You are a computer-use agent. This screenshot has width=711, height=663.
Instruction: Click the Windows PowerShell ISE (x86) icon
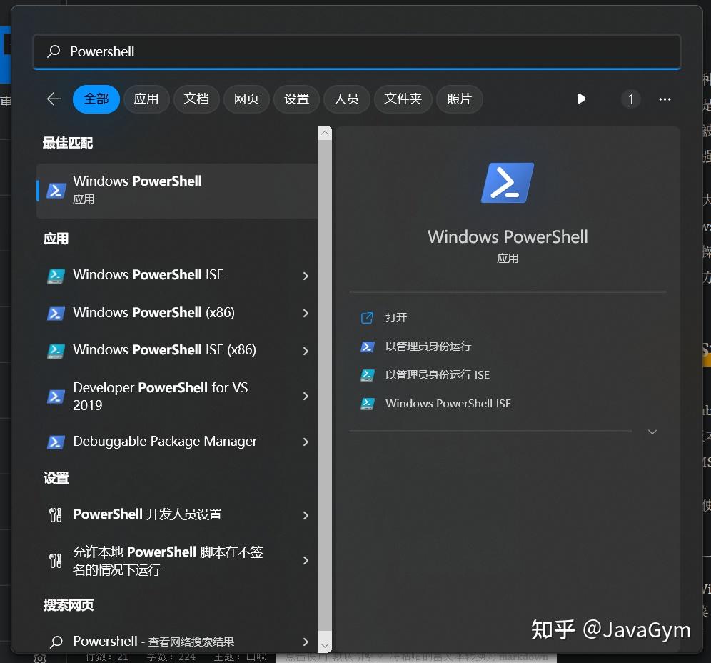click(56, 351)
